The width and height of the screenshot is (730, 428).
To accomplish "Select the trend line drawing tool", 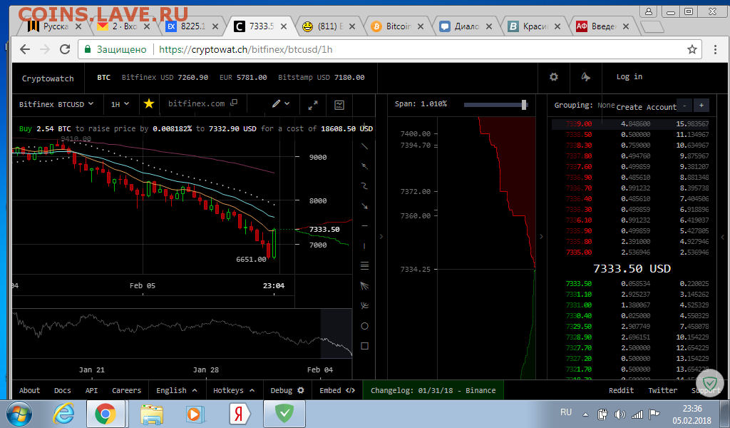I will (364, 146).
